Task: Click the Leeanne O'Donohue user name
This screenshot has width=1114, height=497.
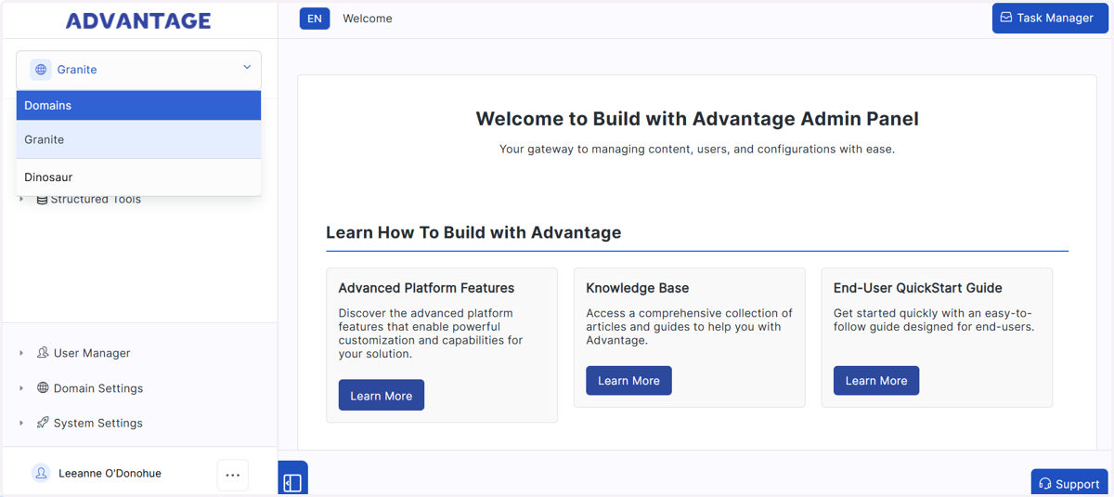Action: point(110,473)
